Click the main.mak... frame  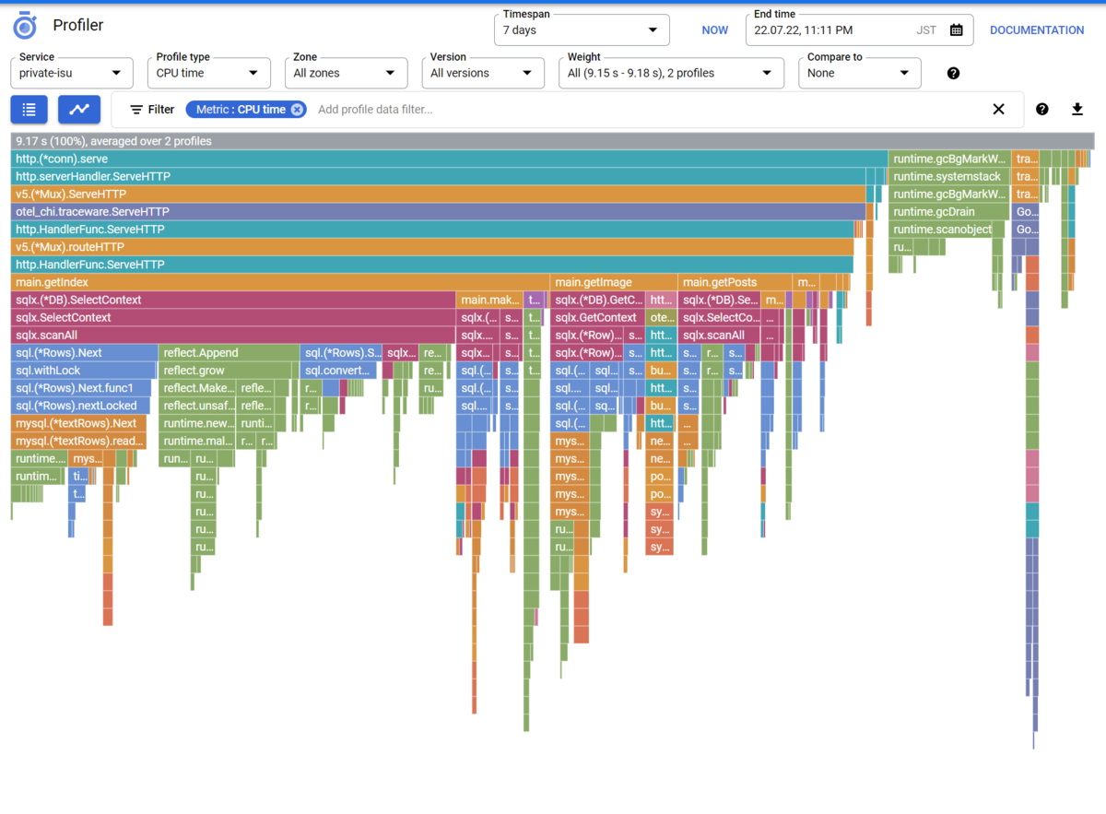pos(490,300)
